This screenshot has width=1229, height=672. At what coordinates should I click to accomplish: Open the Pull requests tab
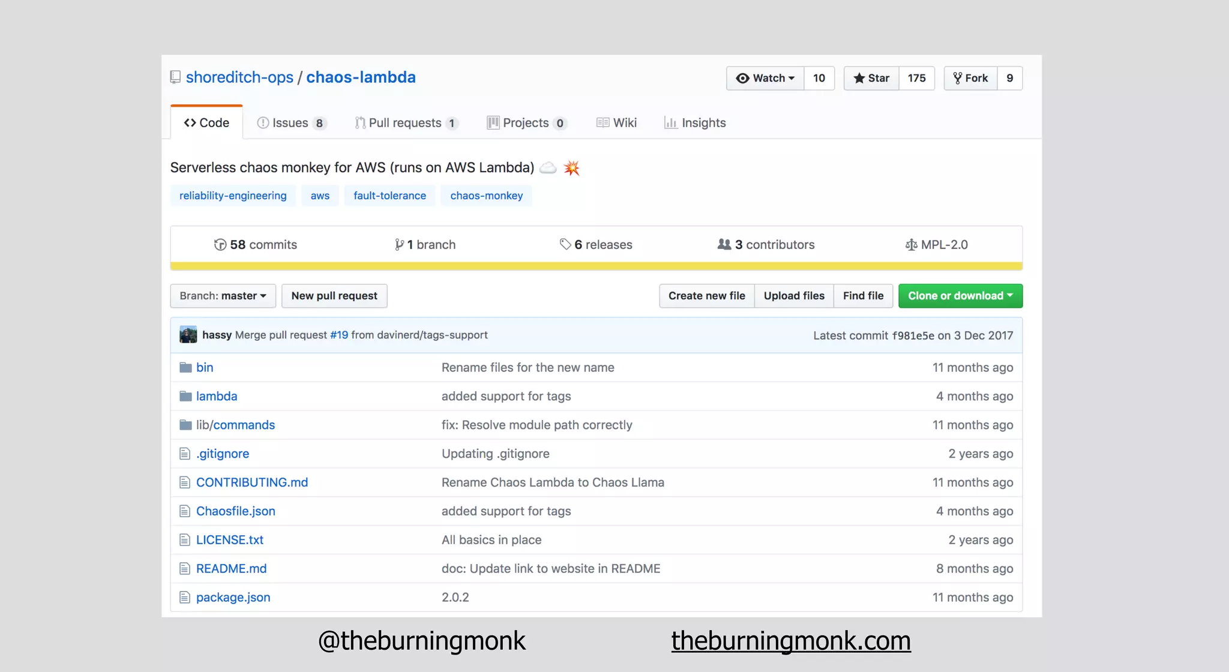pyautogui.click(x=407, y=123)
